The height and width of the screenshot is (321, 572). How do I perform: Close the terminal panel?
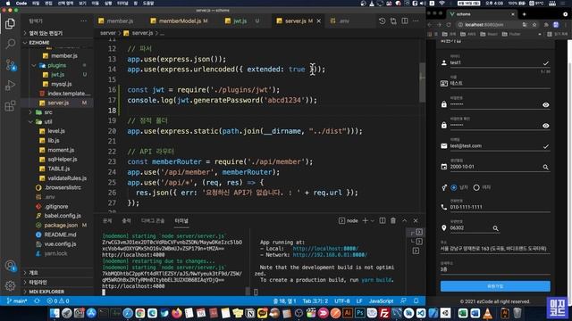pos(416,220)
